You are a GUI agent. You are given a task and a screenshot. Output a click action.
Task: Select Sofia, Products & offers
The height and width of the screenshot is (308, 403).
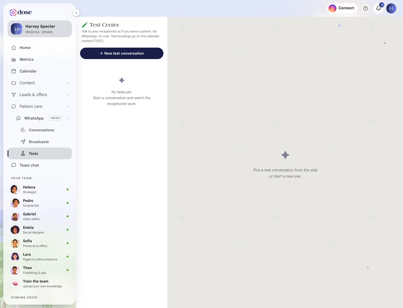(40, 243)
